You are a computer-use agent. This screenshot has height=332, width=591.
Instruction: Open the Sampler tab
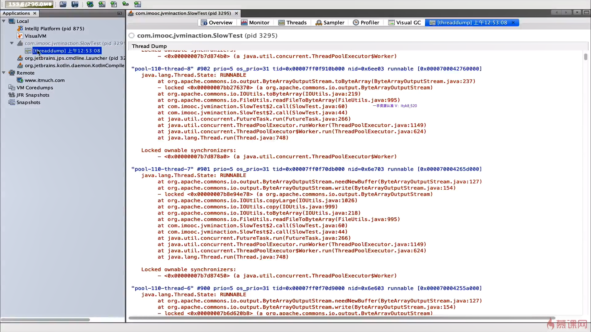[330, 22]
